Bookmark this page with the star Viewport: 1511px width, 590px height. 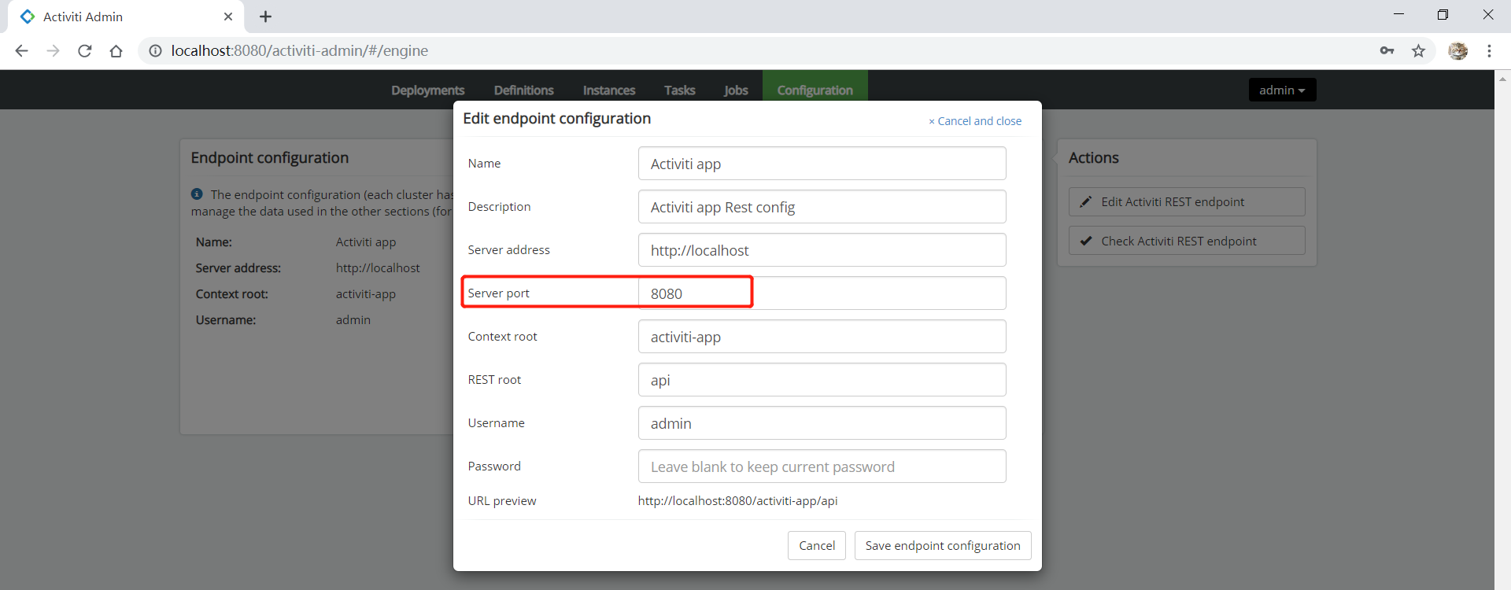pos(1418,50)
